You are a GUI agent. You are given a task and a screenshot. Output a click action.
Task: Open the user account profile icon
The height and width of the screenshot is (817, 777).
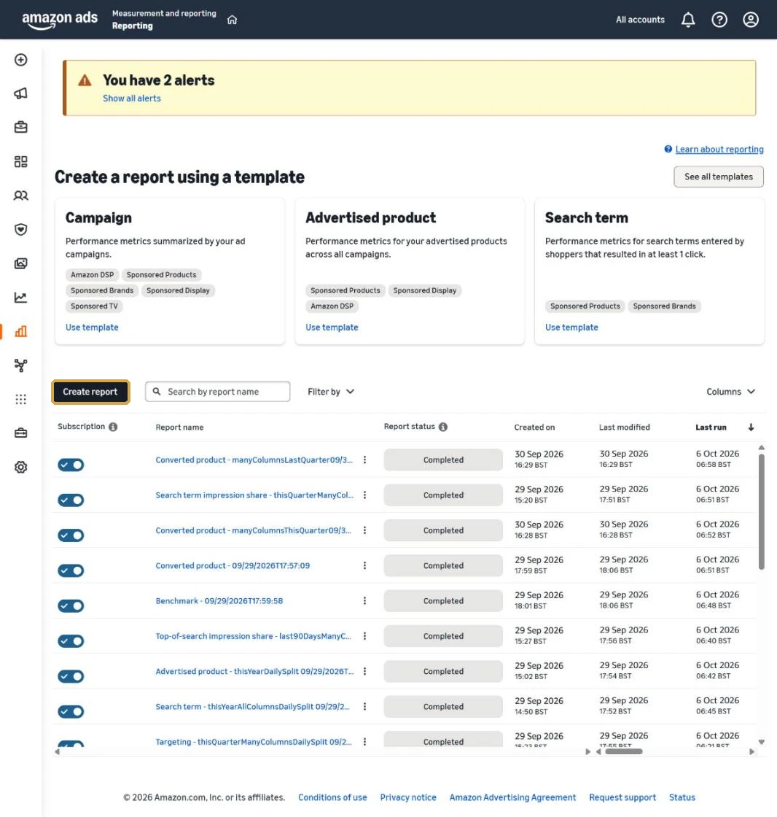click(751, 20)
